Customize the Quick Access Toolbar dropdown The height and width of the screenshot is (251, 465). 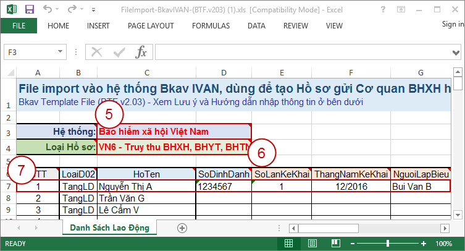coord(93,10)
